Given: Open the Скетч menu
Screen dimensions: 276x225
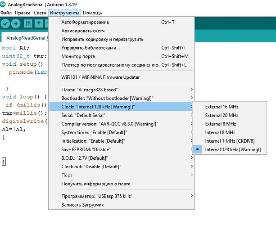Looking at the screenshot, I should [x=40, y=13].
